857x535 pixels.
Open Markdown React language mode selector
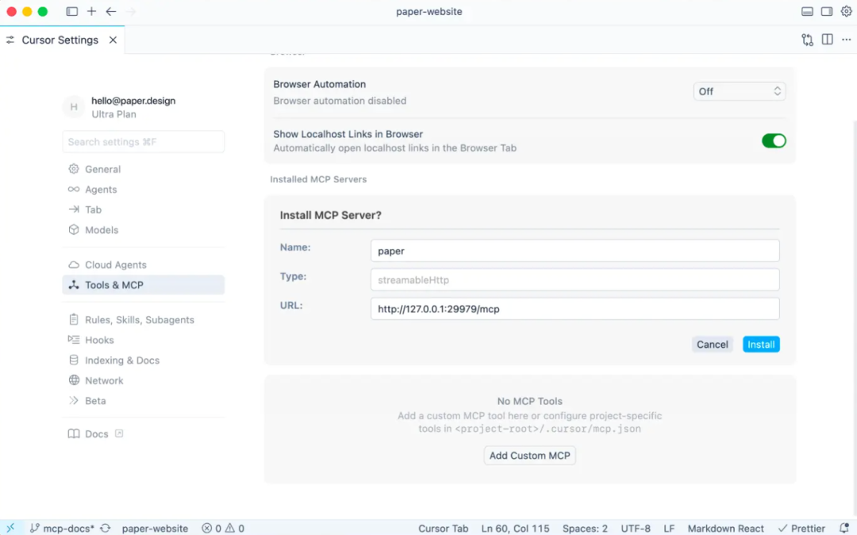click(x=725, y=528)
